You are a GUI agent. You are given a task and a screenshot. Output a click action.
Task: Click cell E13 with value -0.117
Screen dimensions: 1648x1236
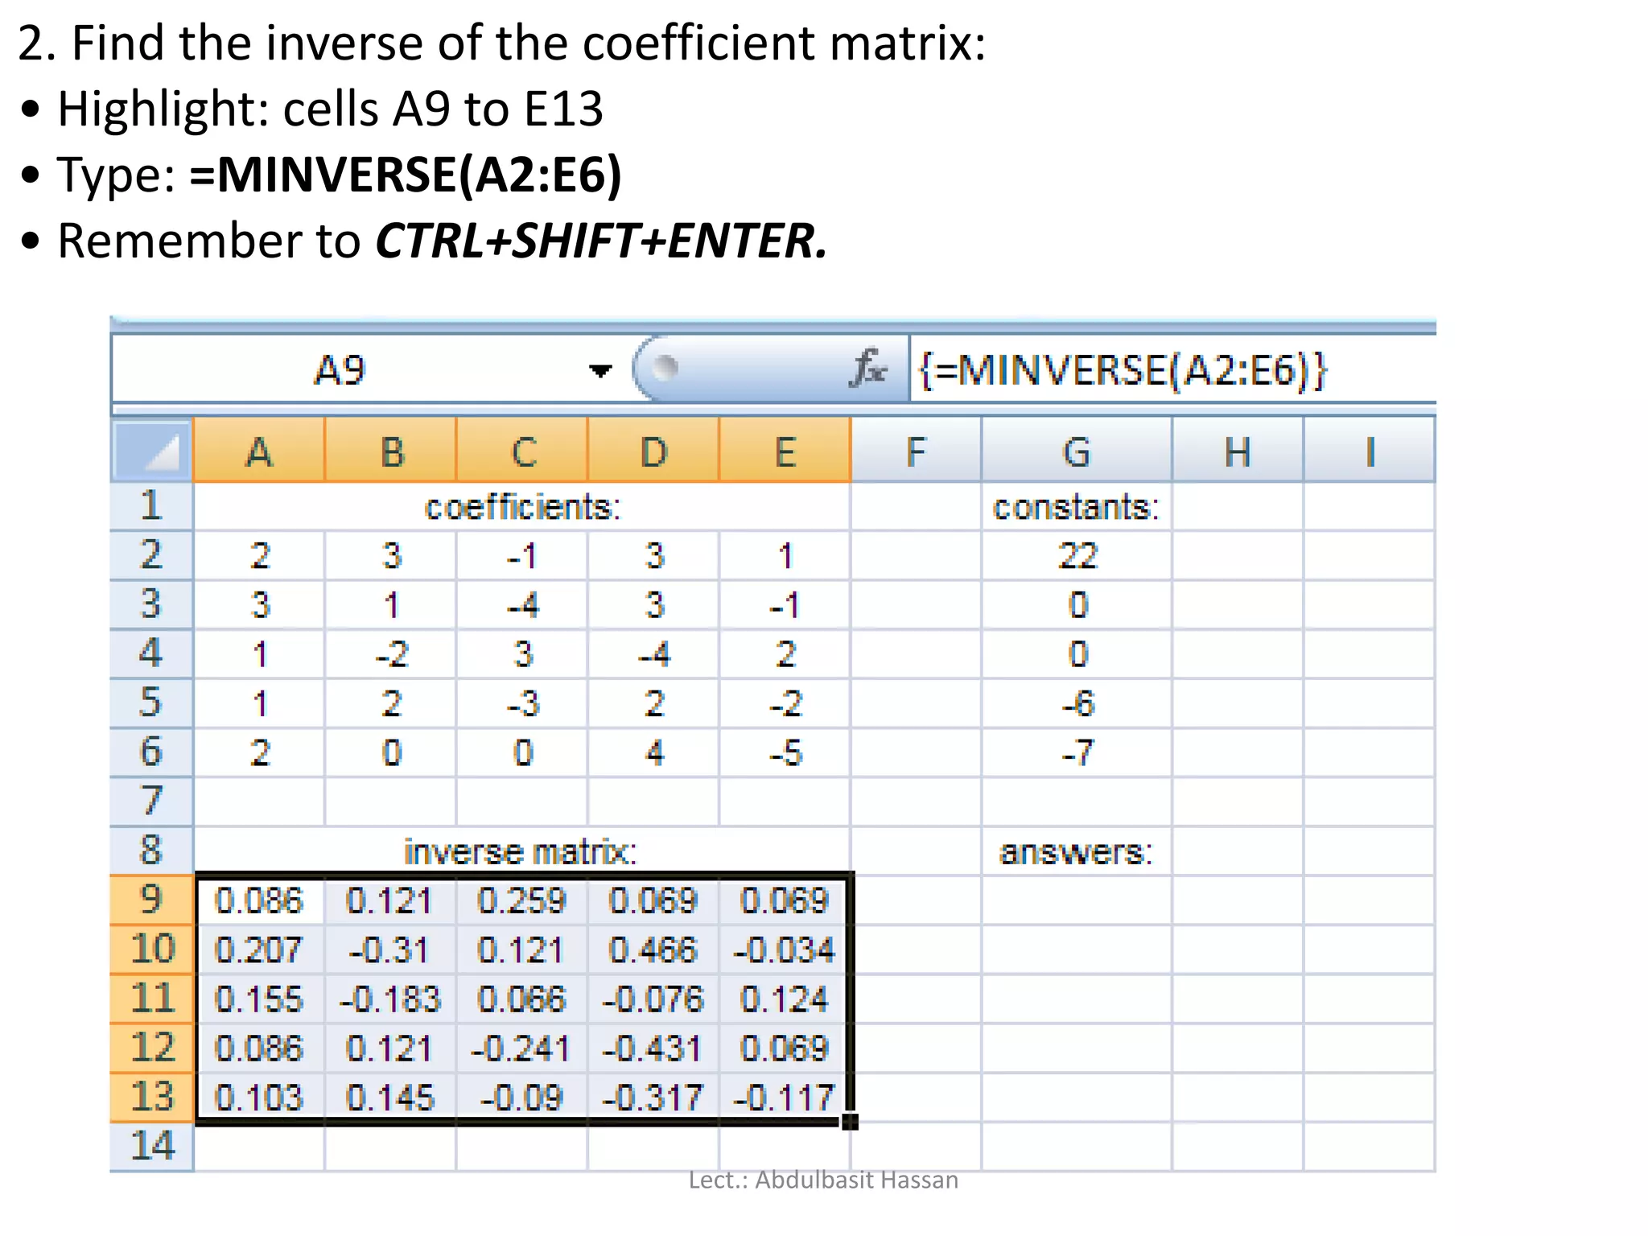(x=785, y=1097)
